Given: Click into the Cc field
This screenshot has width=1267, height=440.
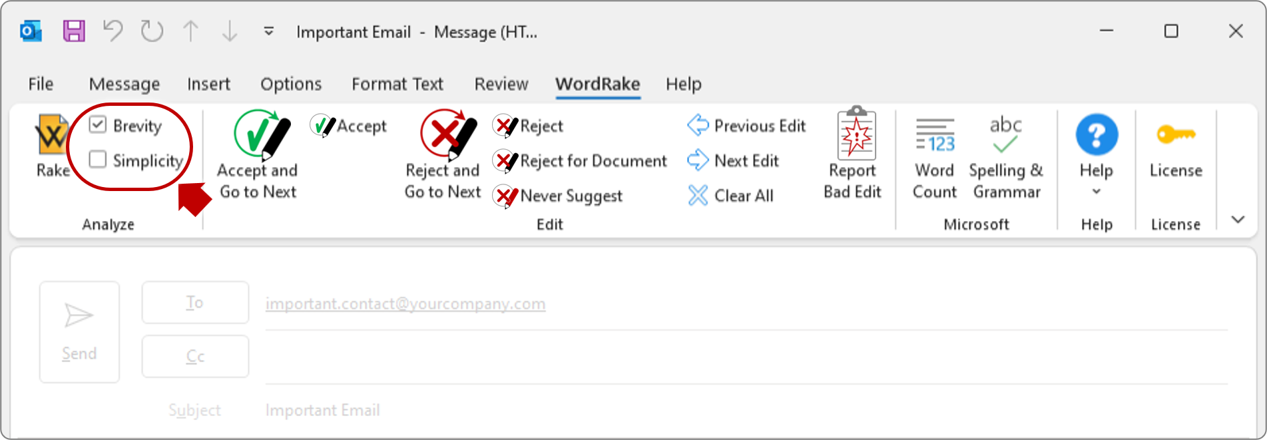Looking at the screenshot, I should 746,357.
